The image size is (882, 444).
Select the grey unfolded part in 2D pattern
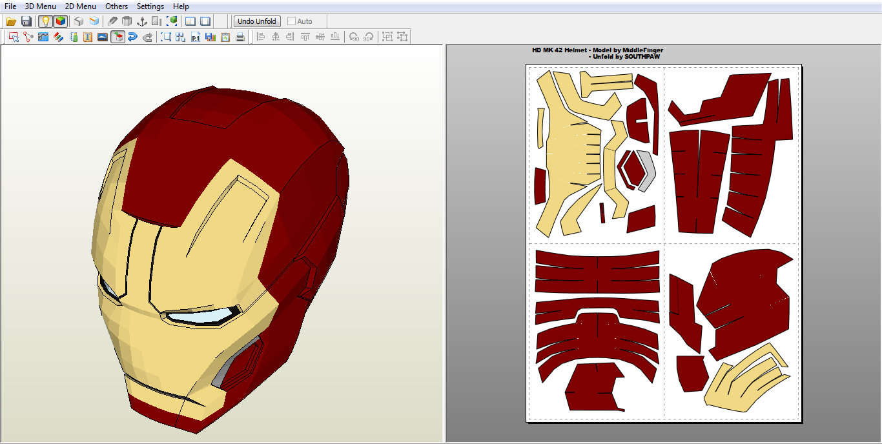[x=647, y=172]
